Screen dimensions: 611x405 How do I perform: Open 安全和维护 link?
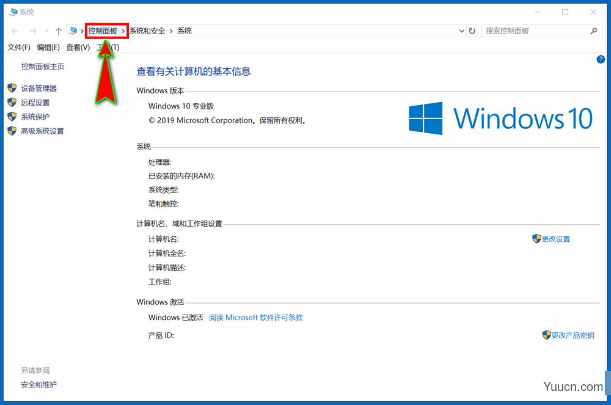click(x=39, y=385)
